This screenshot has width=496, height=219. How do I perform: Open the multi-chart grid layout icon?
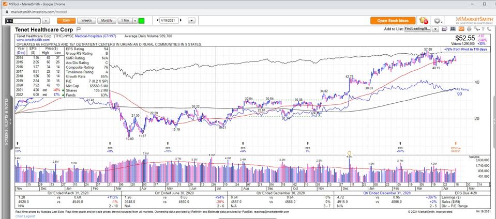453,29
